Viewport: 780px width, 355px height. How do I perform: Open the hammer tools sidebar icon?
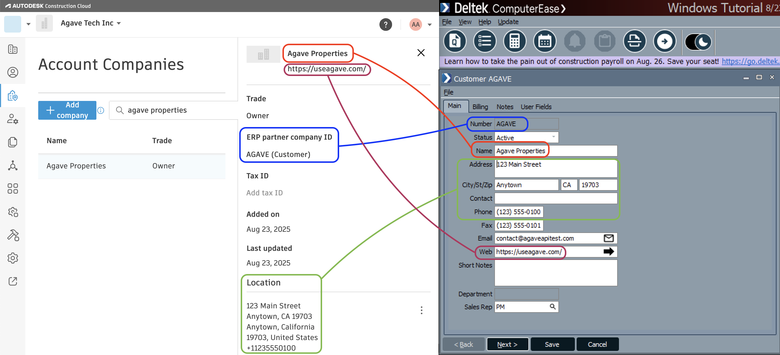tap(13, 235)
